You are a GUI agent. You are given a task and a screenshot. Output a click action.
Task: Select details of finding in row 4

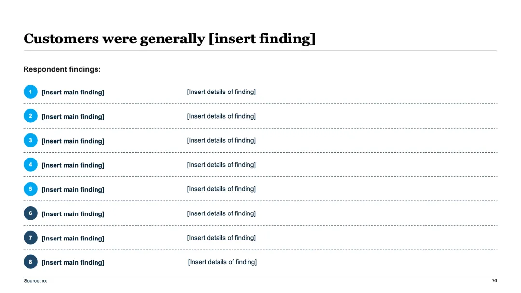pos(221,165)
